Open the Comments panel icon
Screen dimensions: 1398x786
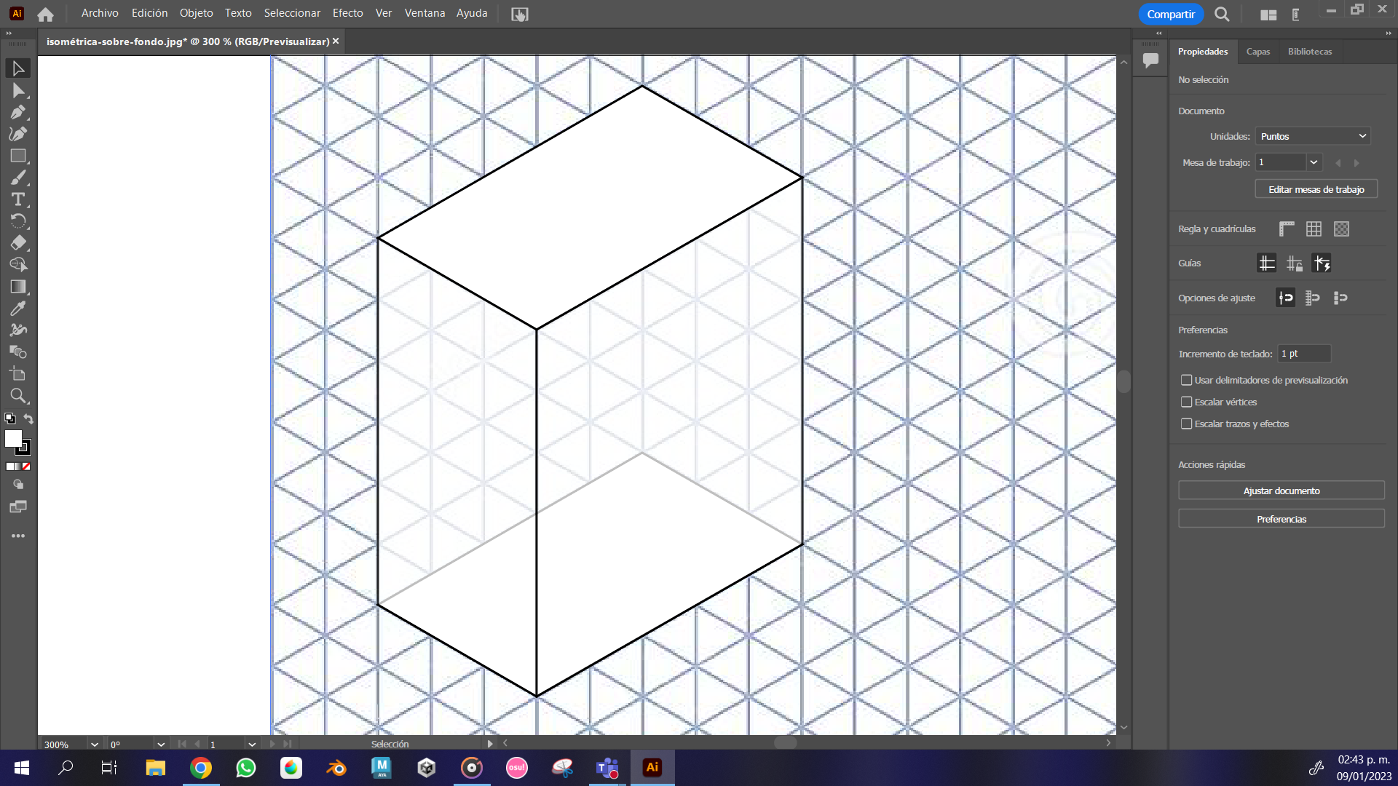(1150, 60)
